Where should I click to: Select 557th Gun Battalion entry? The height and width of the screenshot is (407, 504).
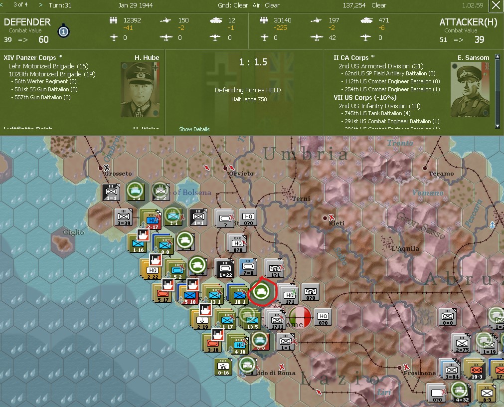(x=41, y=97)
